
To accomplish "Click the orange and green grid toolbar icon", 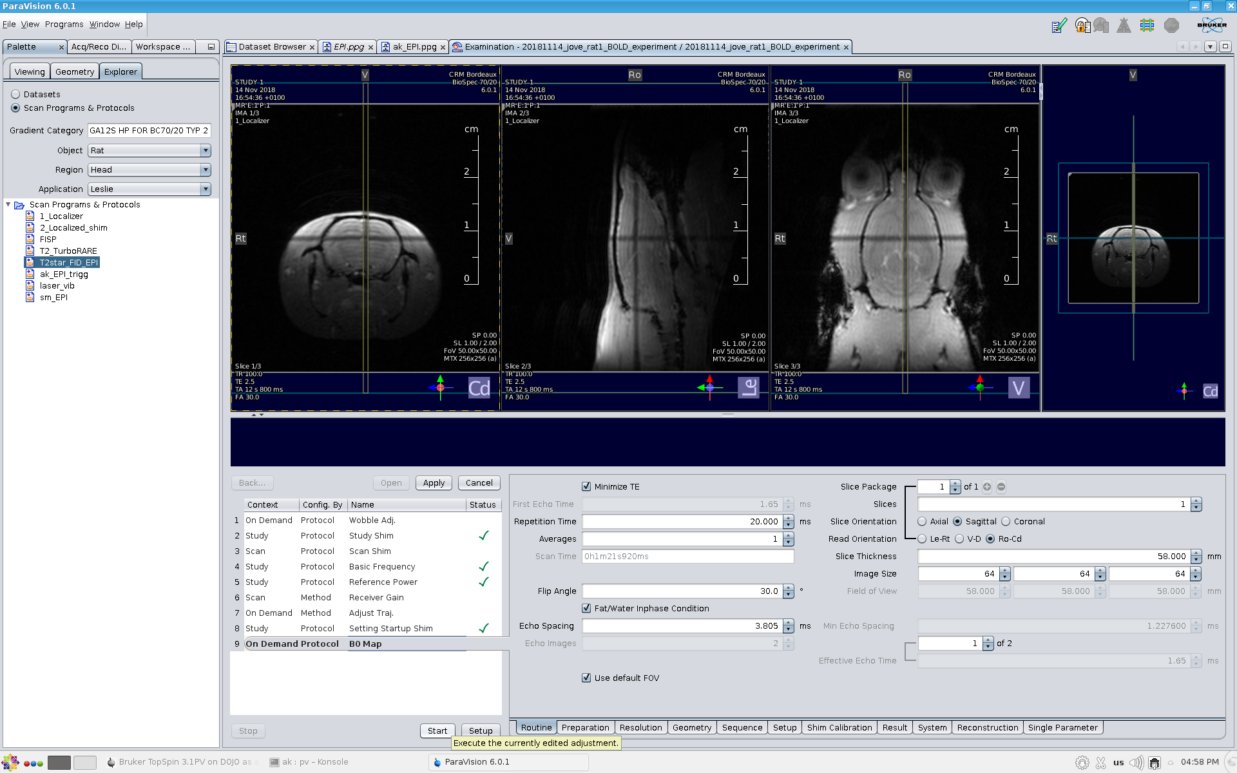I will click(x=1147, y=26).
